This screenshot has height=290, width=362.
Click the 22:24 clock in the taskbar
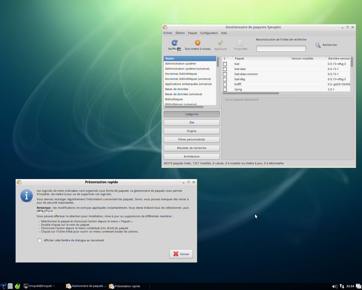[350, 286]
